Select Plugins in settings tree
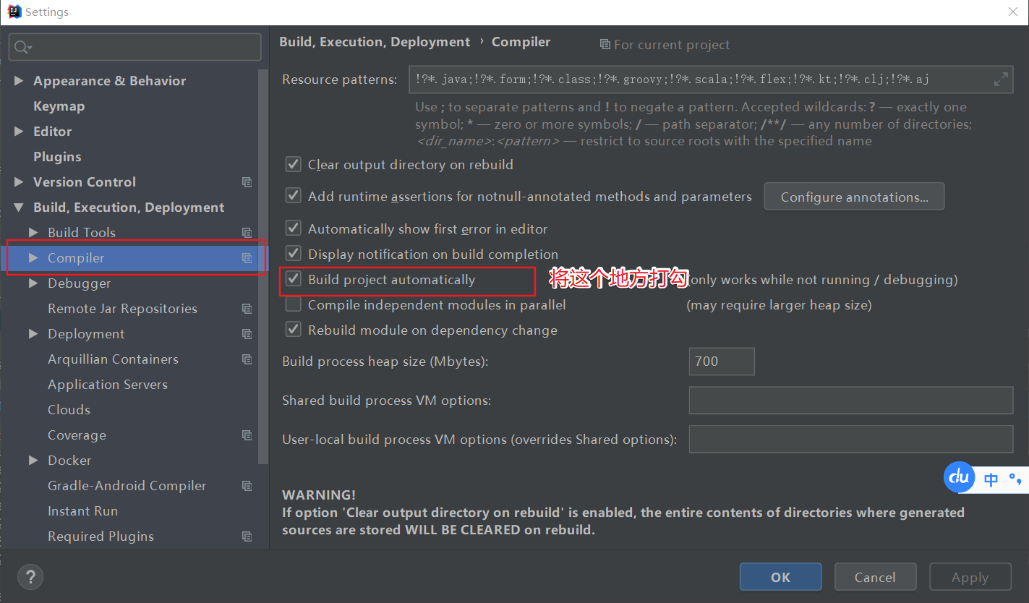The height and width of the screenshot is (603, 1029). pyautogui.click(x=57, y=157)
